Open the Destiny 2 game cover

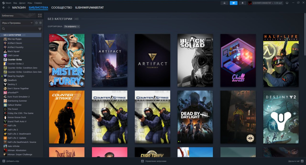[x=281, y=117]
